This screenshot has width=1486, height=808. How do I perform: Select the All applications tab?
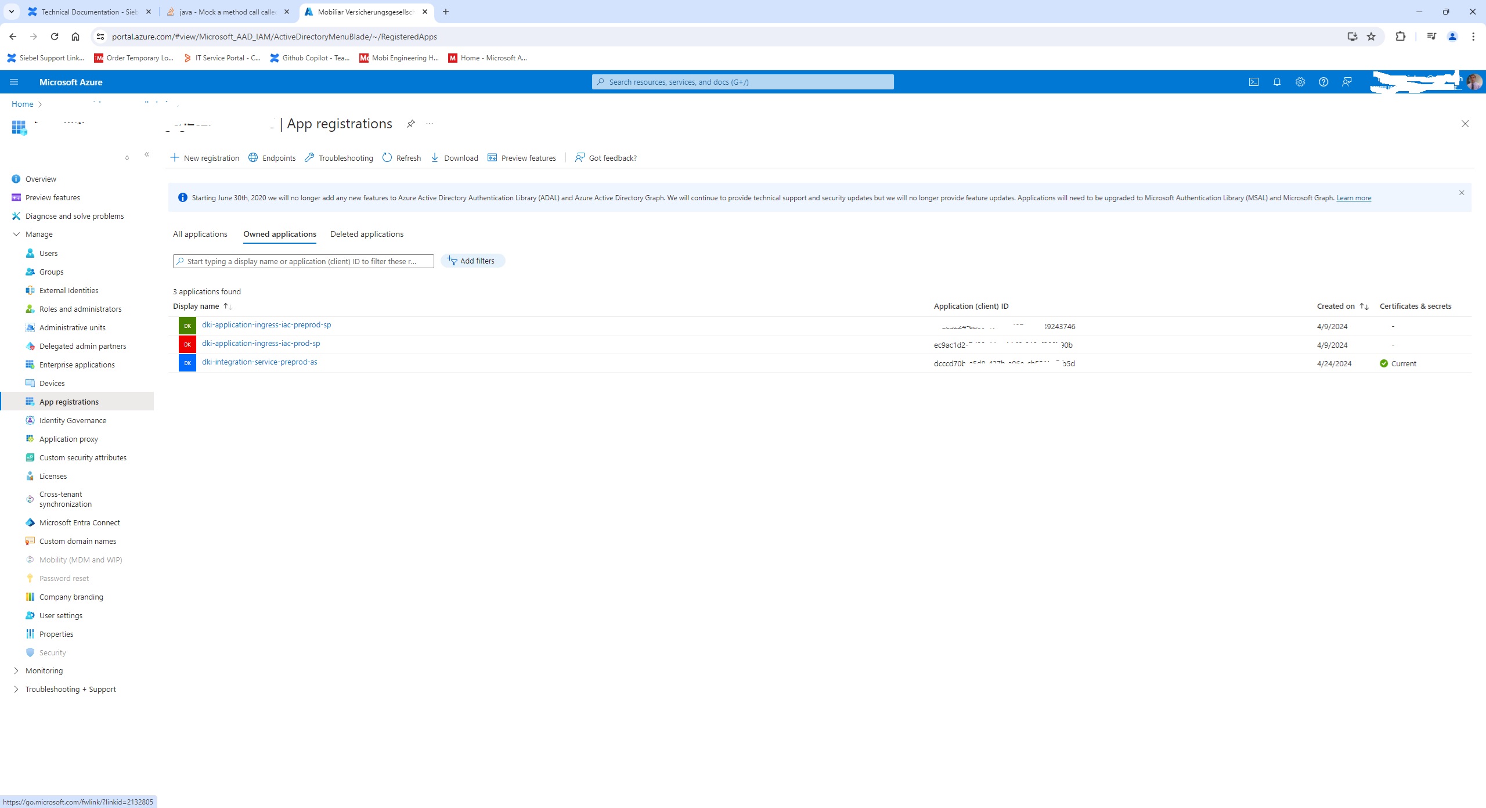click(x=200, y=234)
